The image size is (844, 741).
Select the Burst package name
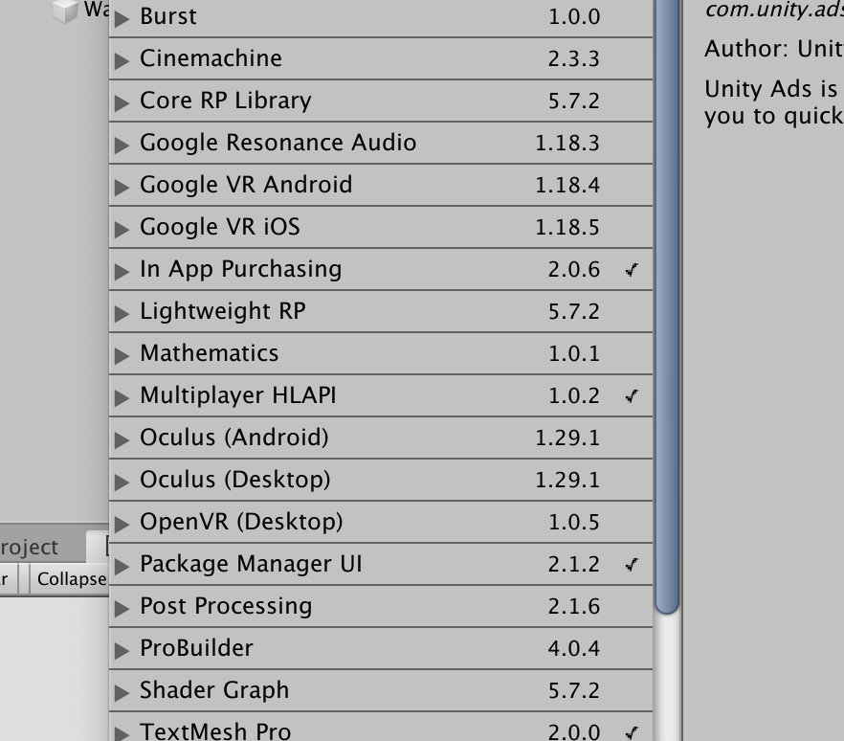click(x=168, y=16)
